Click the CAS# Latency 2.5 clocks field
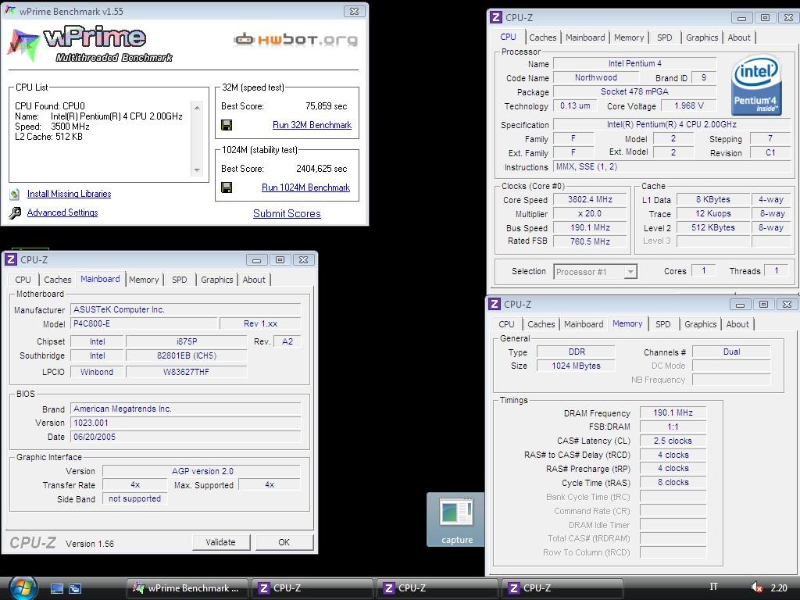 click(673, 441)
